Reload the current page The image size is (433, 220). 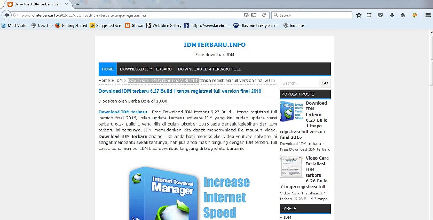(x=264, y=15)
